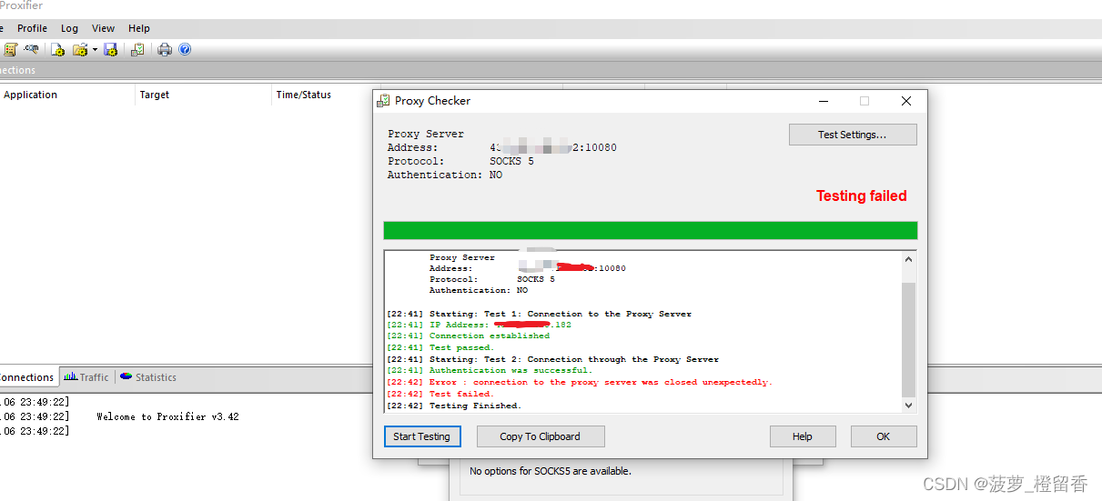
Task: Close the Proxy Checker dialog
Action: coord(906,101)
